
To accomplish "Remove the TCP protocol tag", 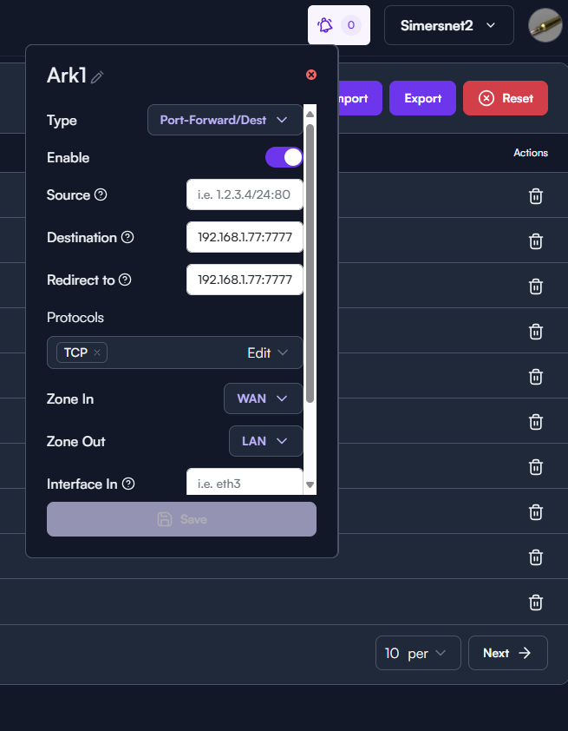I will click(97, 352).
